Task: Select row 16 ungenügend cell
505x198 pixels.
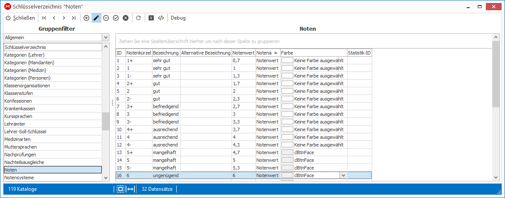Action: (166, 175)
